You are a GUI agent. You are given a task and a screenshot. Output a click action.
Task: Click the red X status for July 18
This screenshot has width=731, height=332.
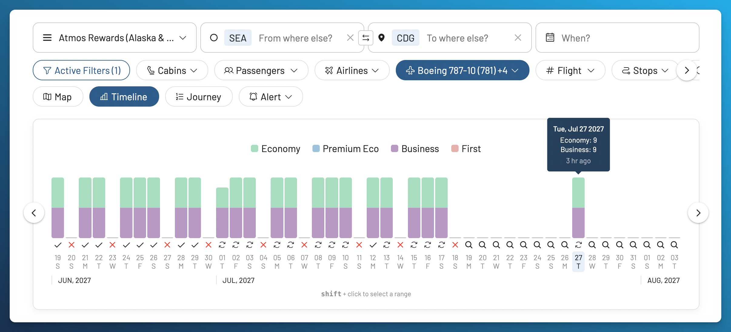click(455, 245)
